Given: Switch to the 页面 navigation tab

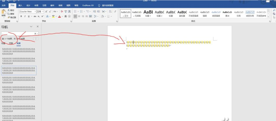Looking at the screenshot, I should pyautogui.click(x=11, y=43).
